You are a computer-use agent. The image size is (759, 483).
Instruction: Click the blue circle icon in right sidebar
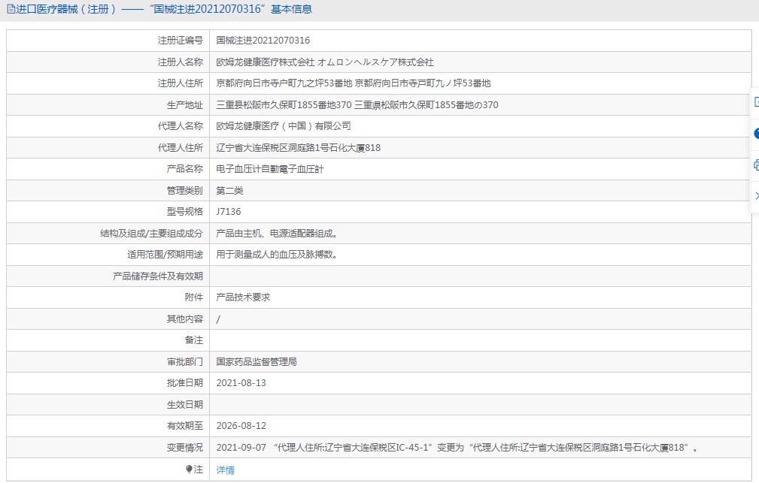[x=755, y=134]
